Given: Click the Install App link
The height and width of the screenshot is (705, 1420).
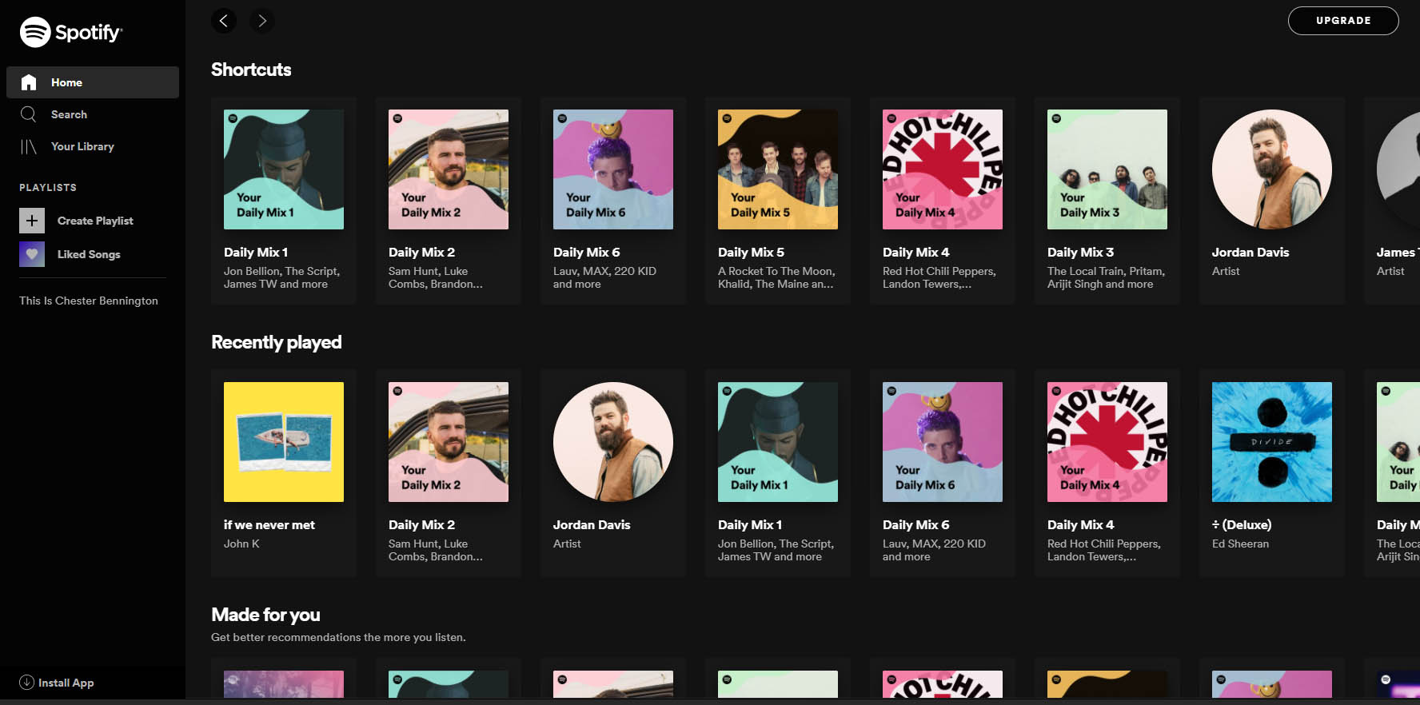Looking at the screenshot, I should (57, 683).
